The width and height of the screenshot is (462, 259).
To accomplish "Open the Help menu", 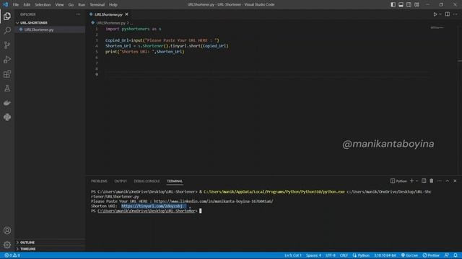I will [x=113, y=5].
